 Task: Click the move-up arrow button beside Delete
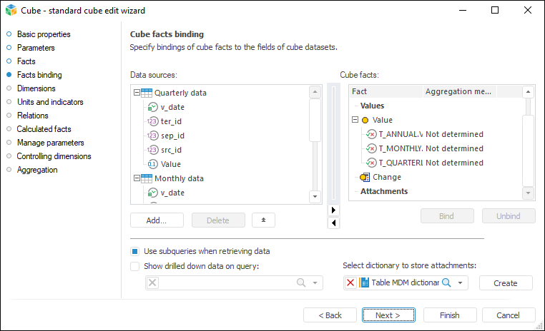263,220
